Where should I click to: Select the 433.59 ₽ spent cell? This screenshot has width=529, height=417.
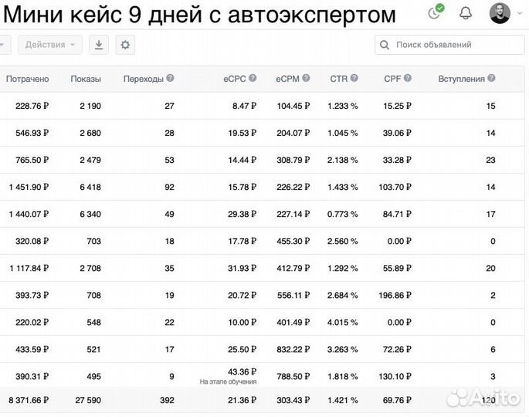pyautogui.click(x=32, y=349)
